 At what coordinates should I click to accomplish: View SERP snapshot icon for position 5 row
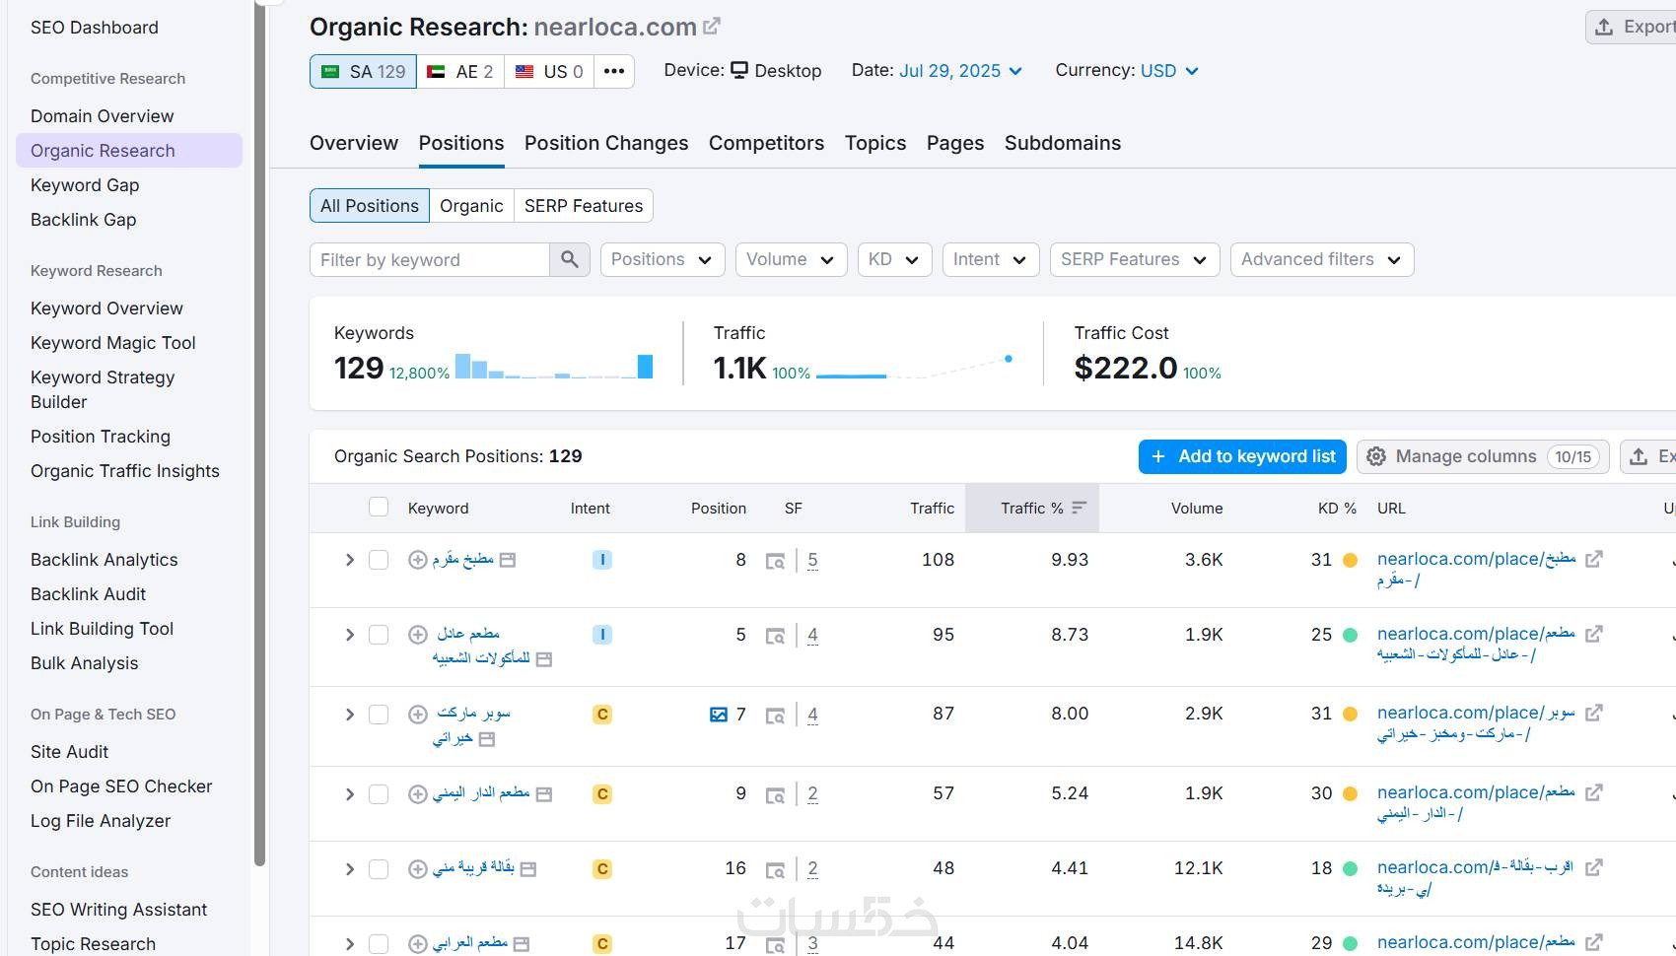(x=776, y=636)
